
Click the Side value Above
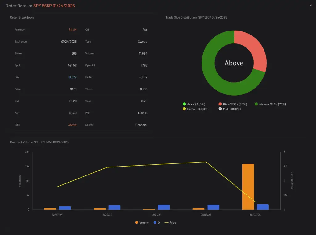click(72, 125)
